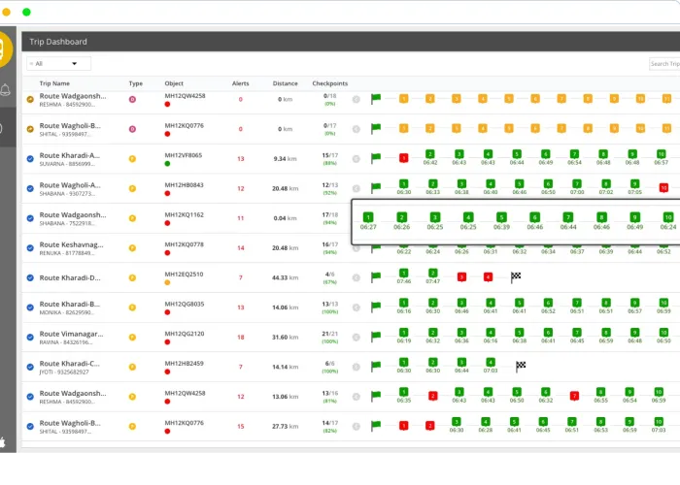Click grey back arrow in Route Wagholi-A checkpoints
Viewport: 680px width, 485px height.
(356, 188)
